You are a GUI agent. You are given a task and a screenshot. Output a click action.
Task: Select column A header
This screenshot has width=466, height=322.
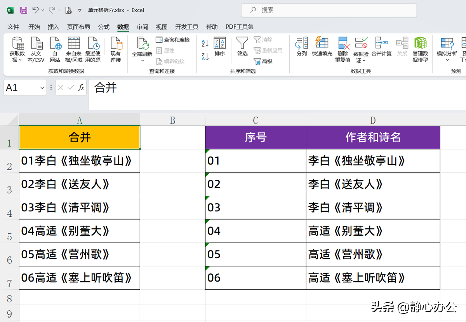click(80, 120)
